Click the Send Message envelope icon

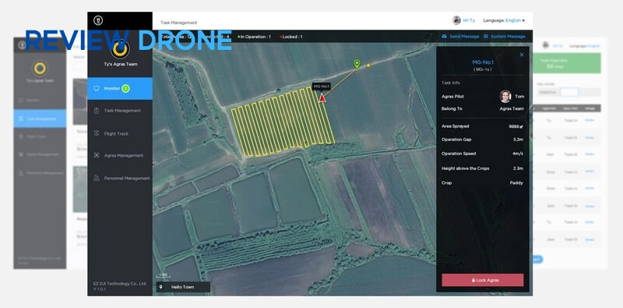pyautogui.click(x=444, y=36)
